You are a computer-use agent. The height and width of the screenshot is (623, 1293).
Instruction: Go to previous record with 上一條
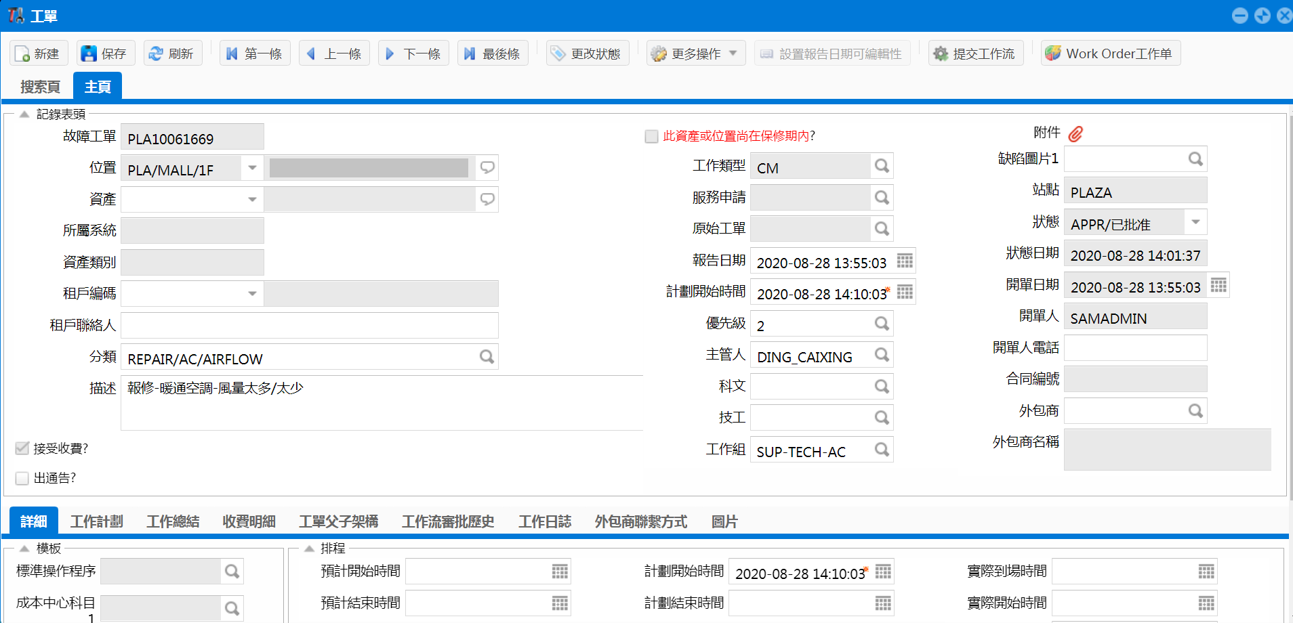(x=334, y=53)
